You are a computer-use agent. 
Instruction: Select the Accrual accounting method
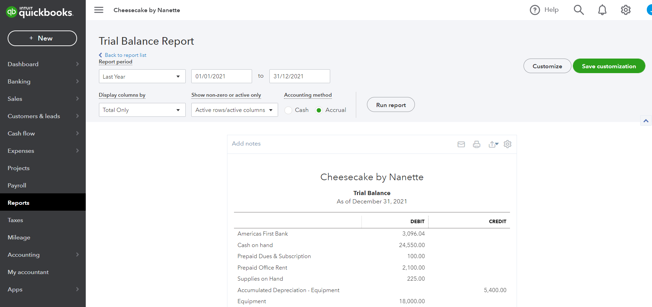coord(319,110)
